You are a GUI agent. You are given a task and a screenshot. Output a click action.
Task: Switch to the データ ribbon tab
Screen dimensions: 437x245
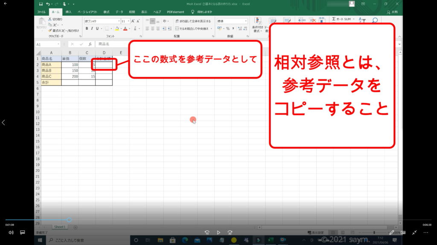[x=119, y=12]
